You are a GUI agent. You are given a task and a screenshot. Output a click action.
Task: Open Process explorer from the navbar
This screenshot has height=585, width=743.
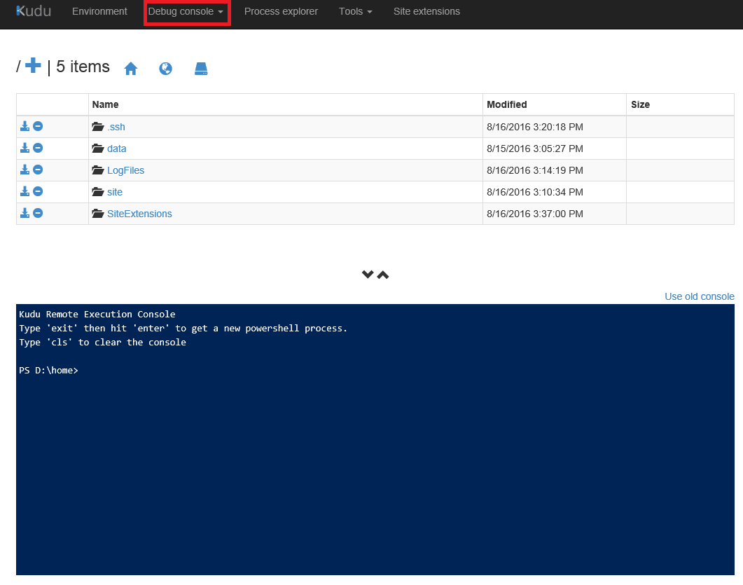click(x=281, y=11)
